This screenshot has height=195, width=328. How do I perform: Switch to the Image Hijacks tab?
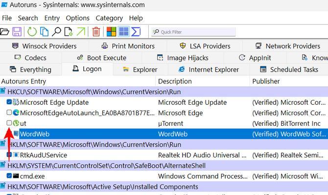183,58
